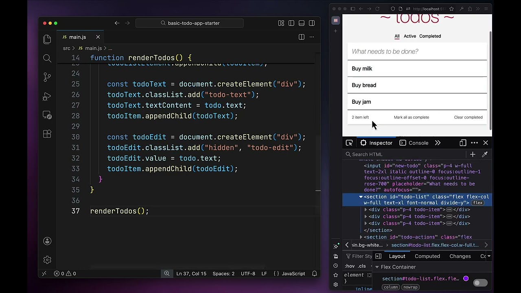Go back in the browser toolbar
The height and width of the screenshot is (293, 521).
[361, 9]
